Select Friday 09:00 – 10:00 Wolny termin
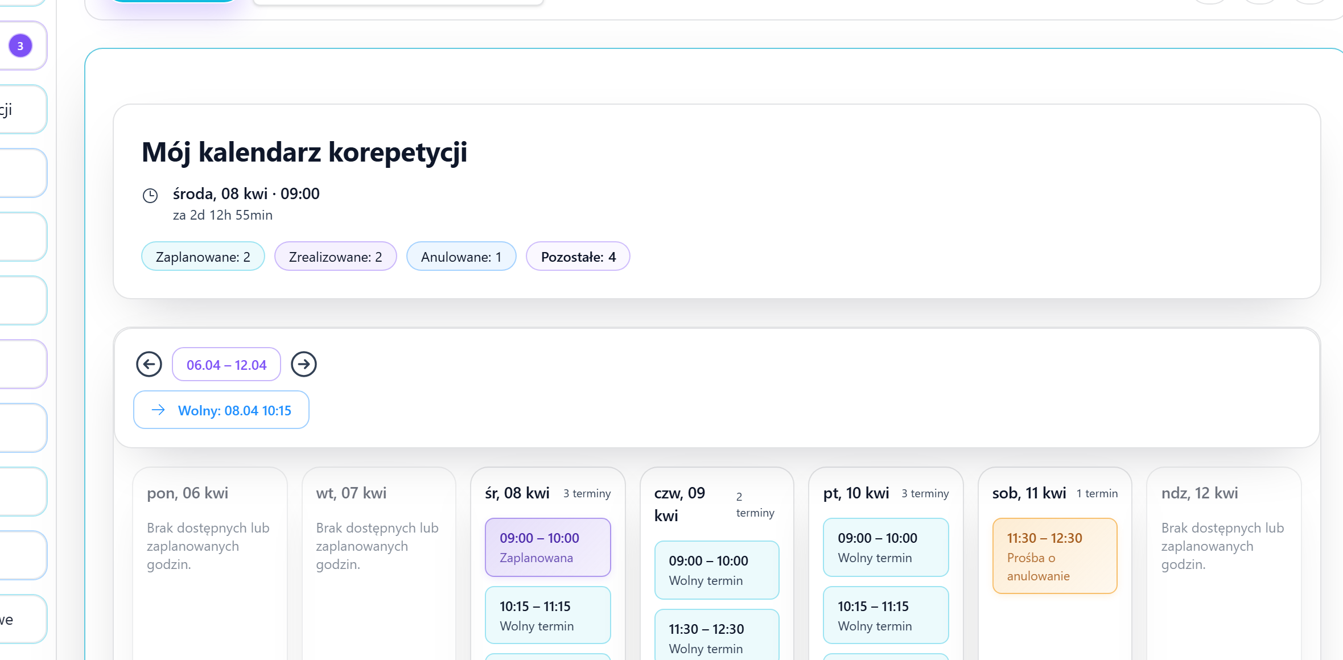 pyautogui.click(x=886, y=547)
